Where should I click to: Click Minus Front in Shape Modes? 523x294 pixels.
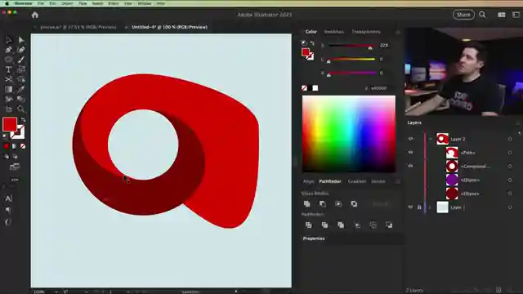[x=323, y=203]
